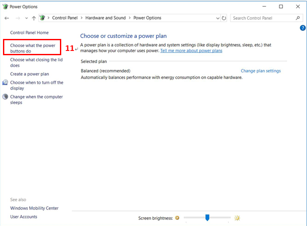Open User Accounts
Viewport: 307px width, 226px height.
[x=24, y=217]
